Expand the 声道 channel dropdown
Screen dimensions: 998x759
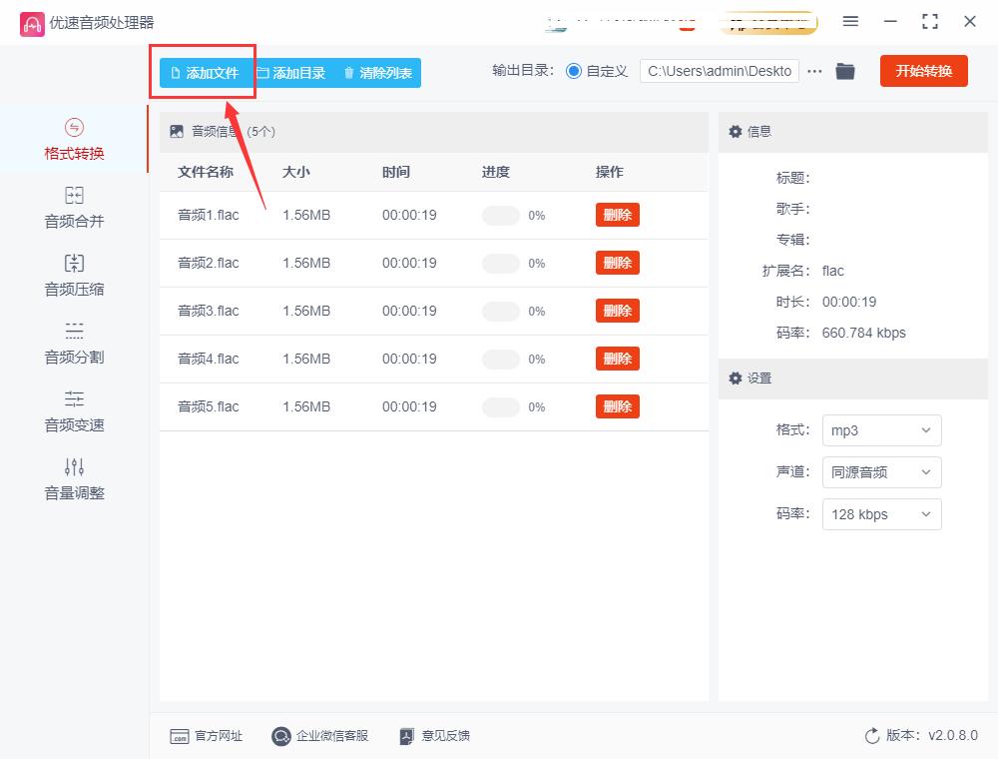pyautogui.click(x=881, y=472)
